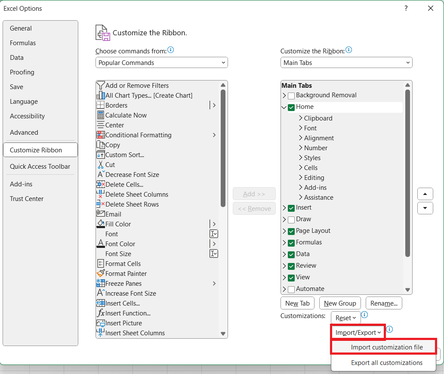This screenshot has height=374, width=444.
Task: Uncheck the Home tab checkbox
Action: click(x=291, y=108)
